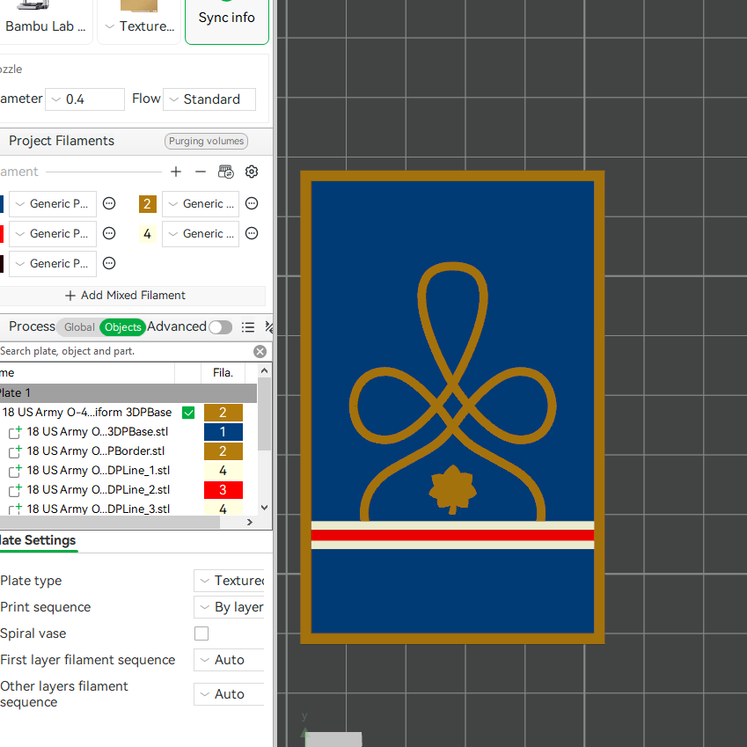
Task: Open filament 5 Generic P... dropdown
Action: (53, 264)
